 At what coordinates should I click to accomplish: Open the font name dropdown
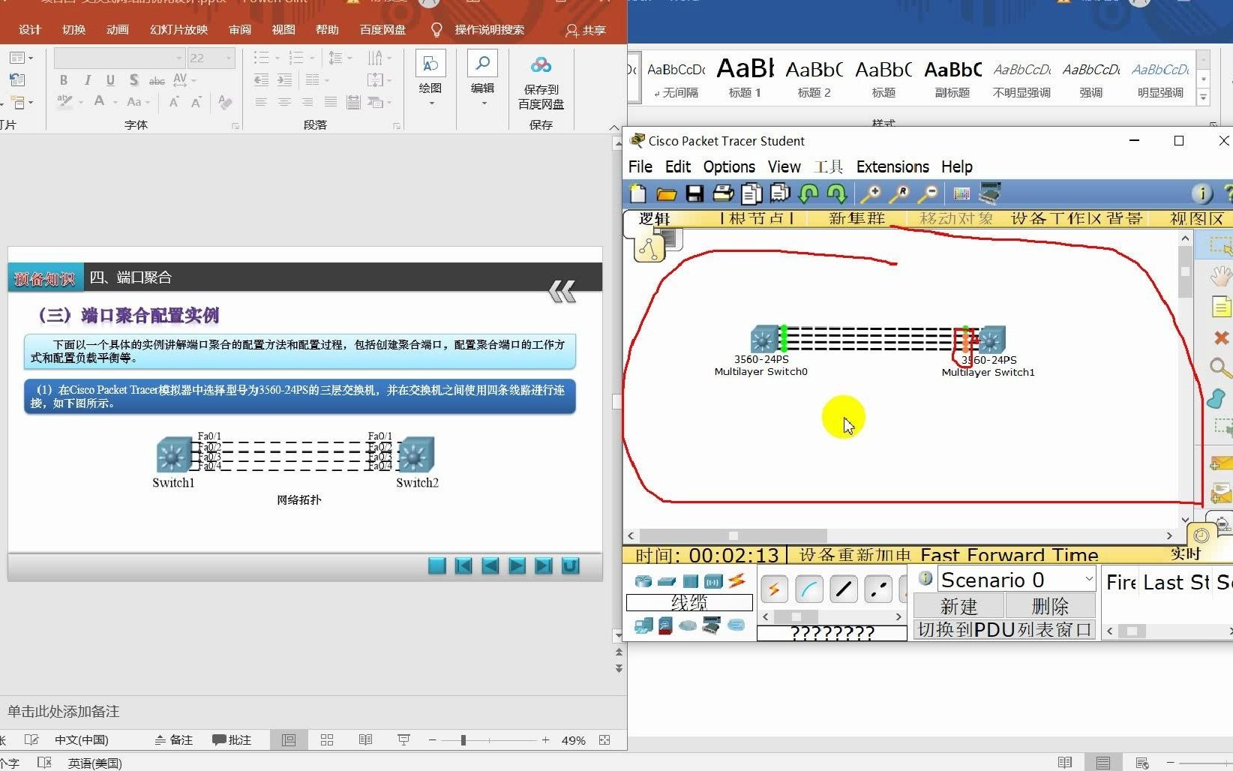[179, 58]
